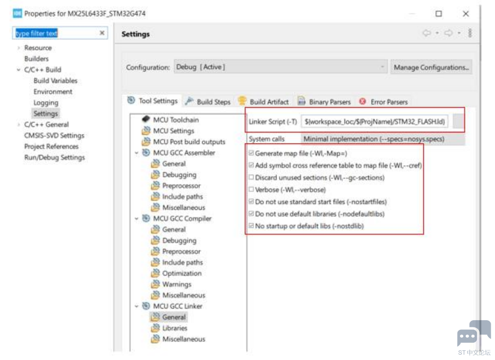The image size is (495, 360).
Task: Clear the filter text with X
Action: tap(102, 33)
